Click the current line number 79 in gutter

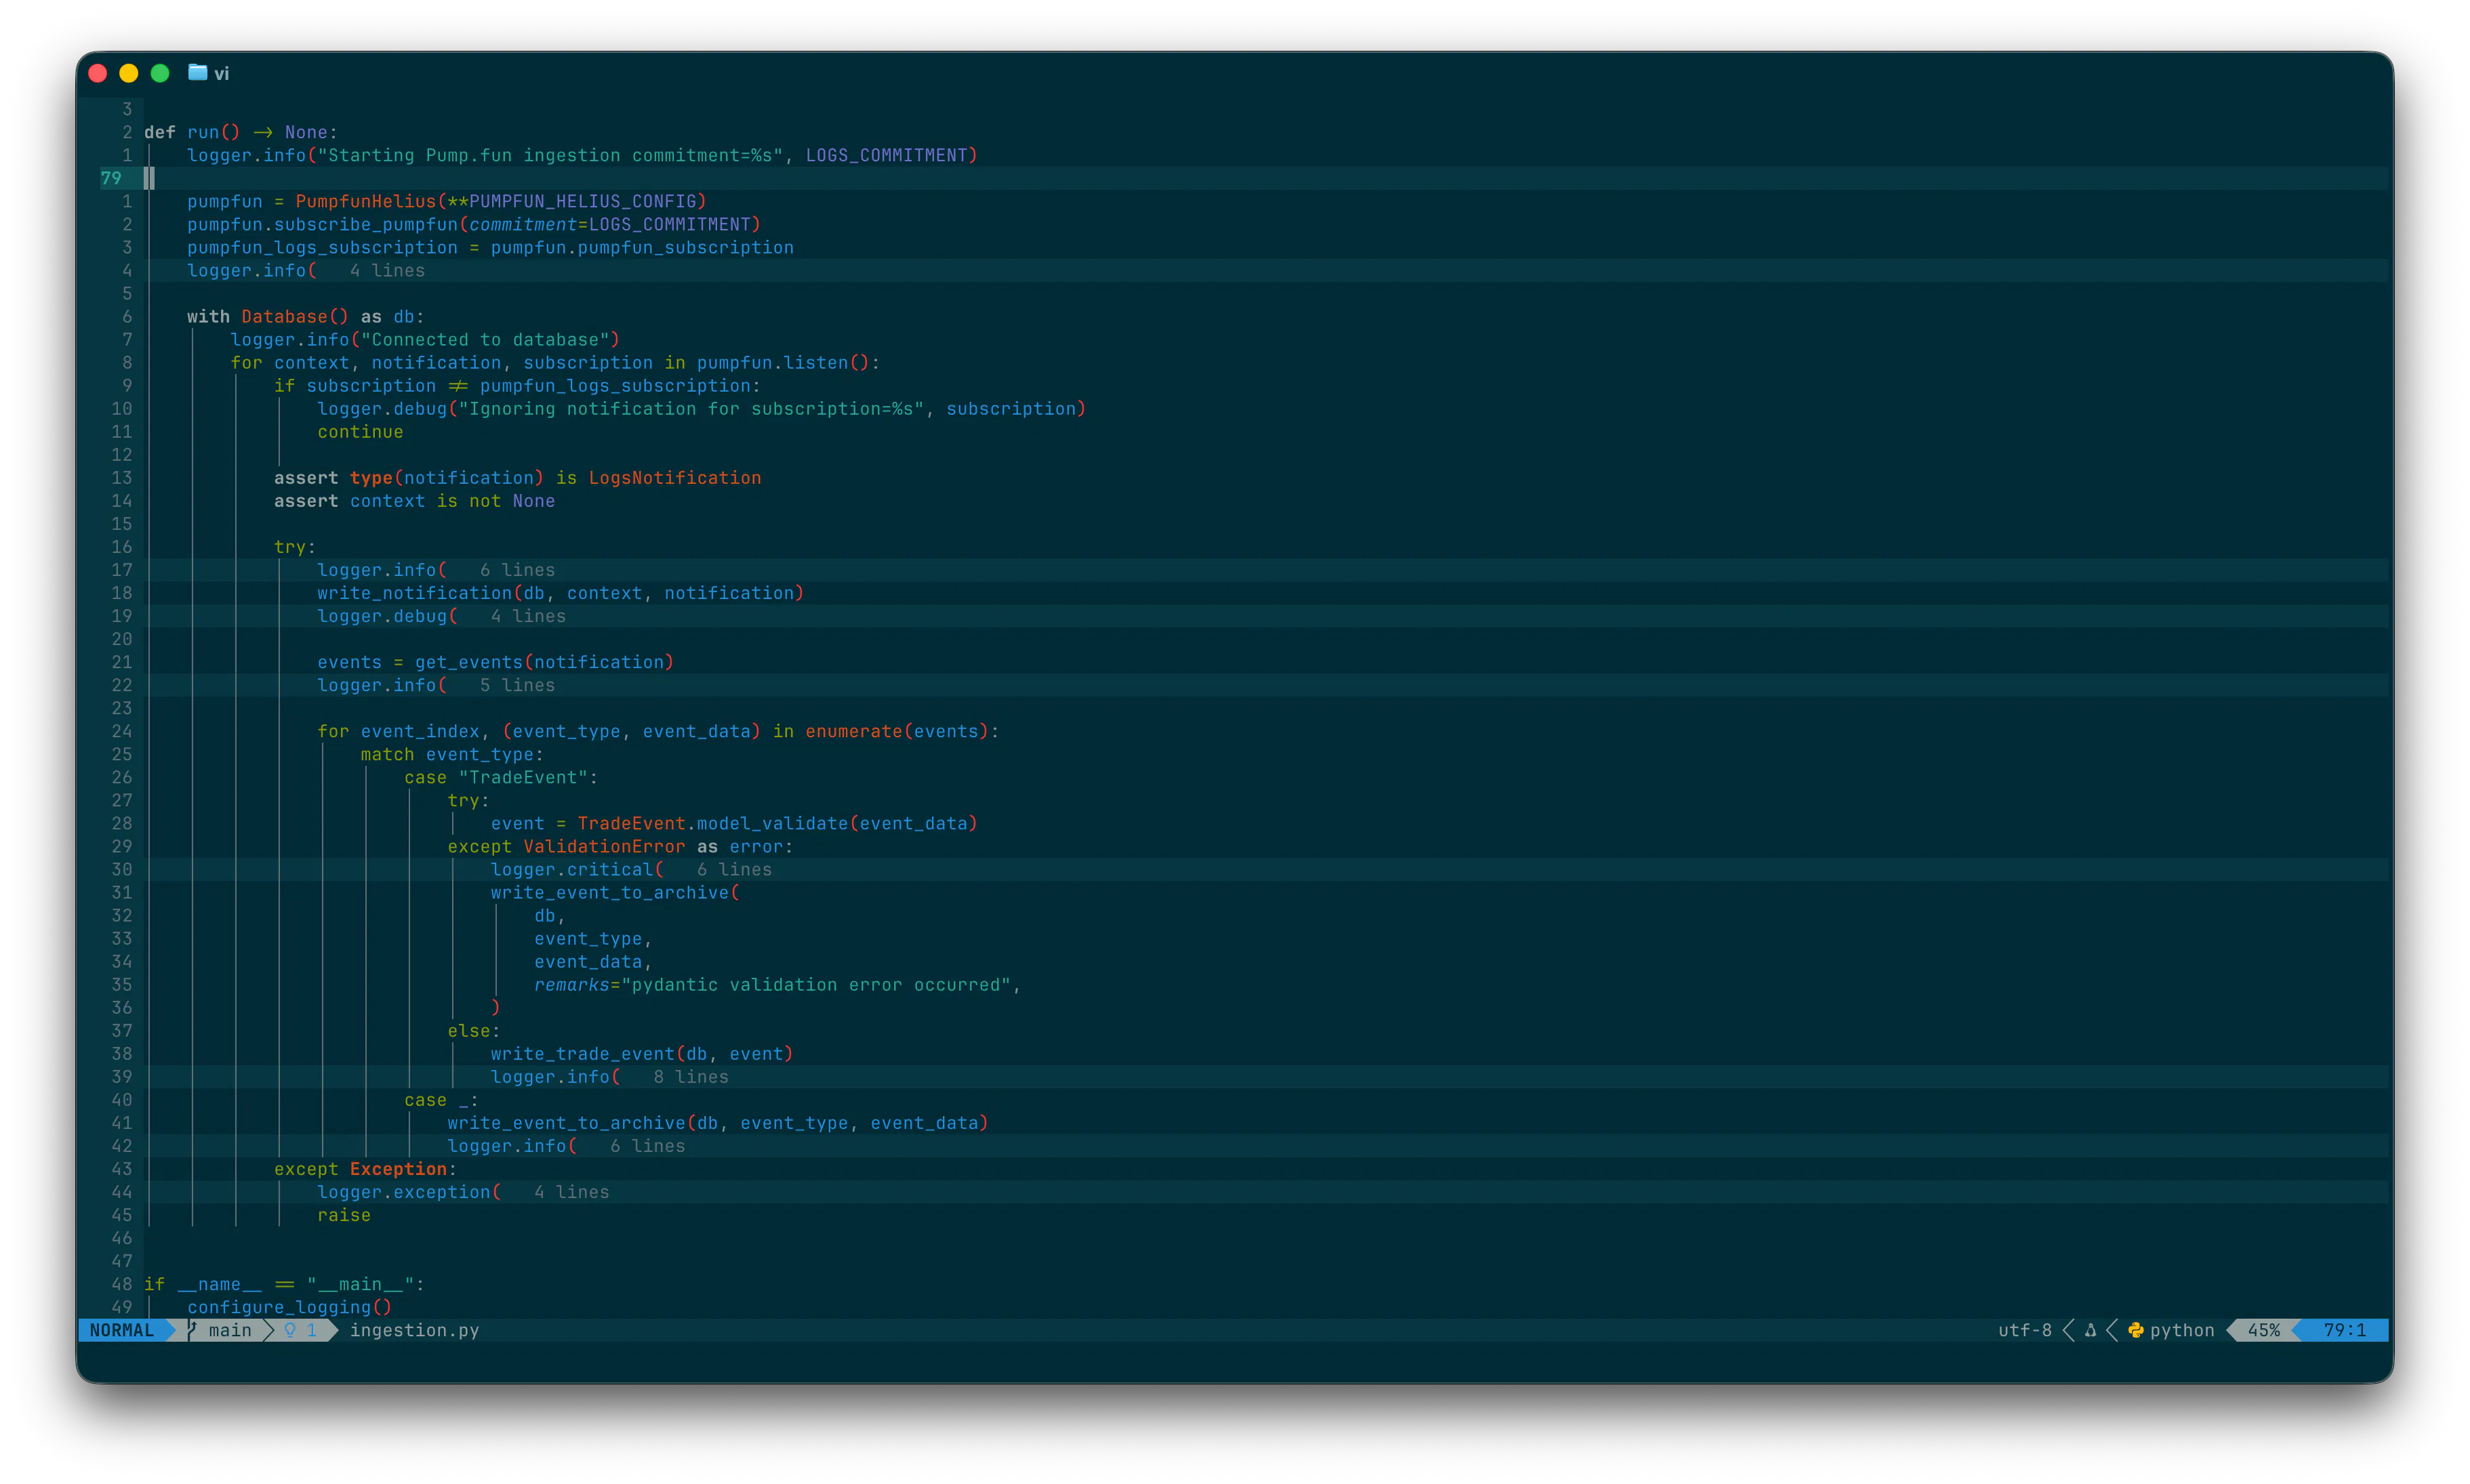tap(111, 178)
